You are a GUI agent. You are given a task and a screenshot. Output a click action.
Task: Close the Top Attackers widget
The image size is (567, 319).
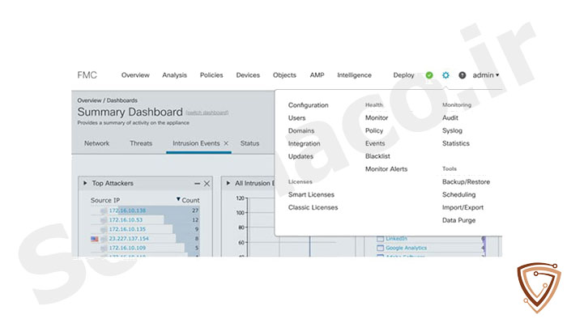click(207, 184)
